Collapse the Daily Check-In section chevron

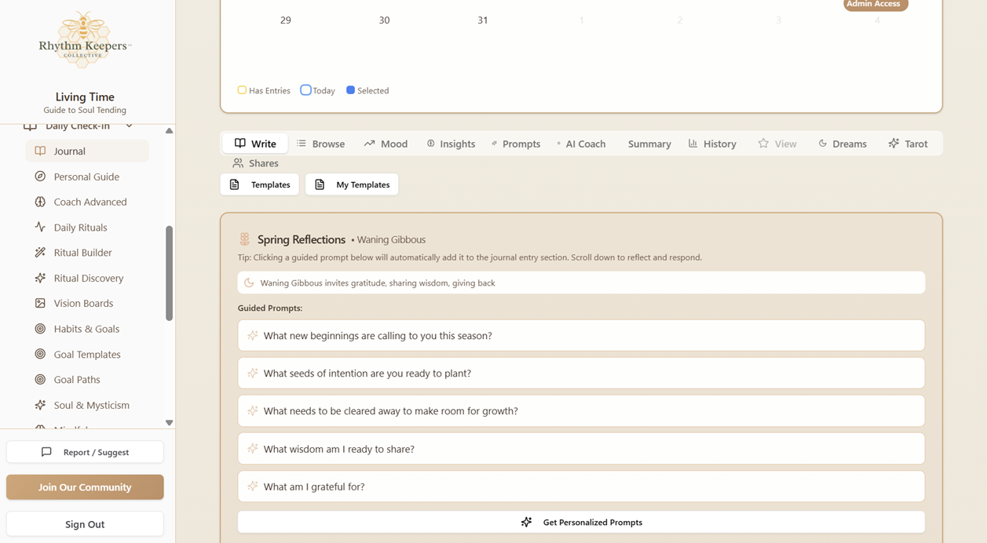[x=130, y=126]
